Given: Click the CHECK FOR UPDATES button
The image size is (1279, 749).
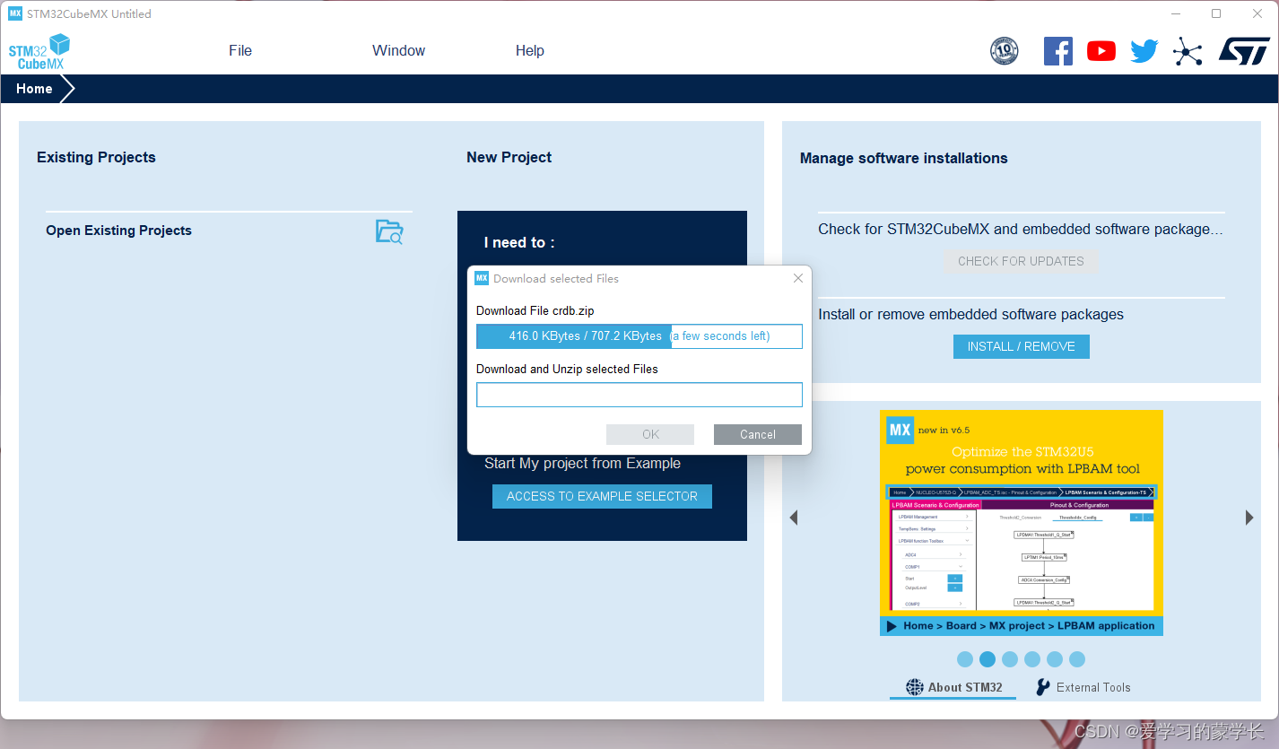Looking at the screenshot, I should coord(1021,261).
